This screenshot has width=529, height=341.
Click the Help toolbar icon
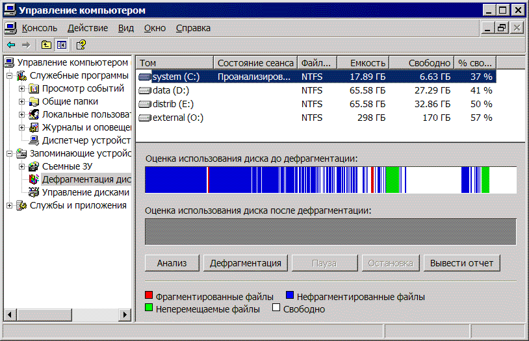pos(81,45)
